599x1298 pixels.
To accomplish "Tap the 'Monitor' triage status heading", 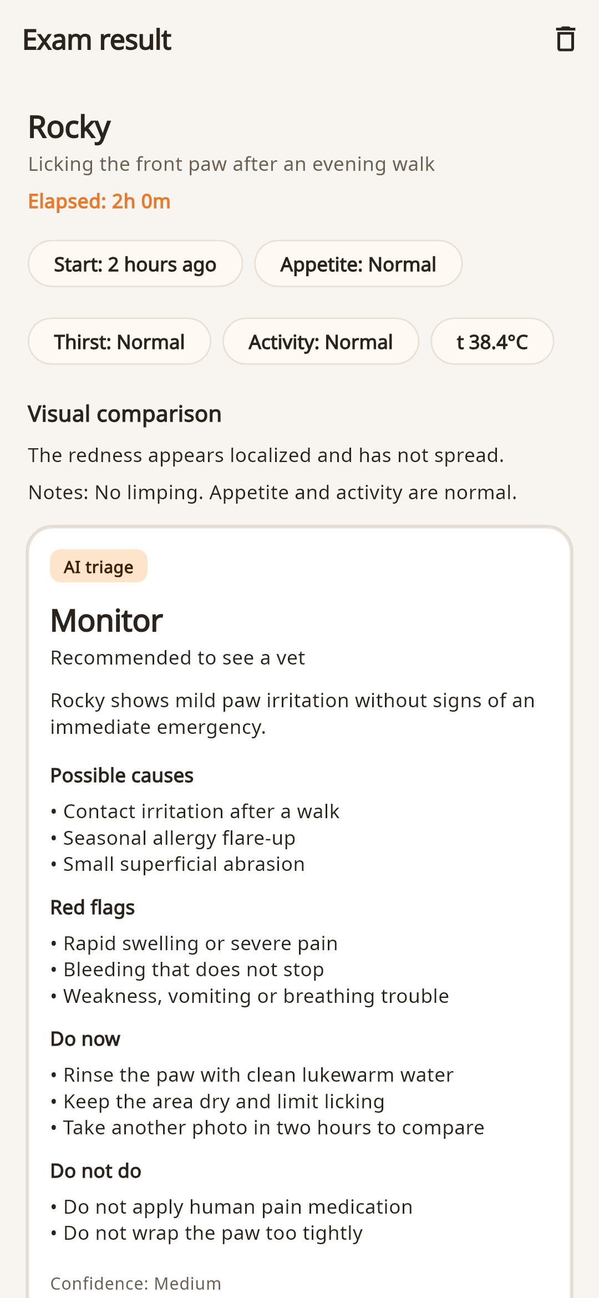I will click(x=106, y=621).
